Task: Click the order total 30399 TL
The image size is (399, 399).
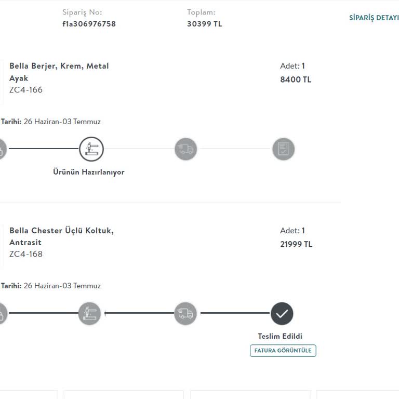Action: click(x=204, y=24)
